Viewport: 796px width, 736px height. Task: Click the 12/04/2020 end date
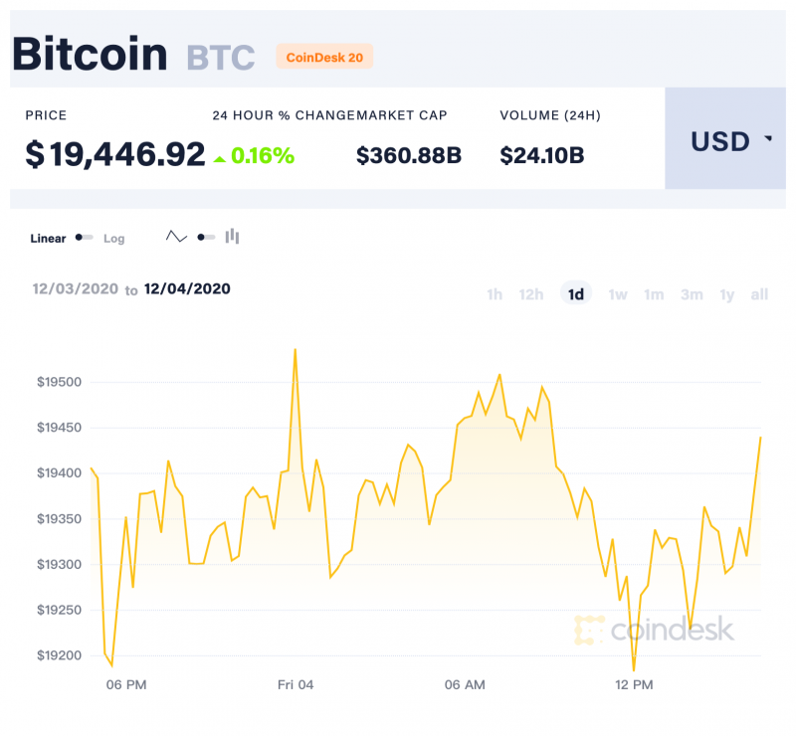click(x=187, y=288)
